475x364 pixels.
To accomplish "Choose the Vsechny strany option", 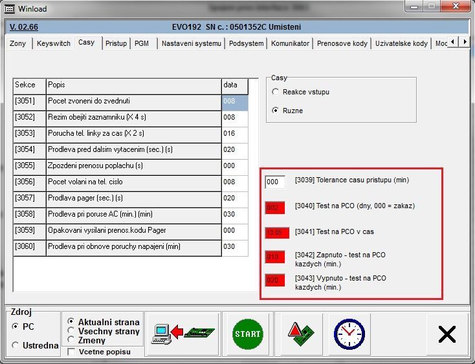I will 71,331.
